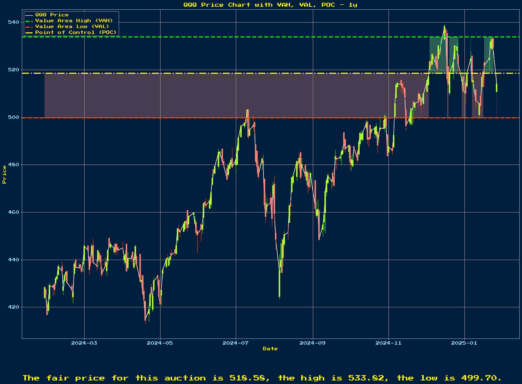Screen dimensions: 522x384
Task: Click the yellow POC legend line sample
Action: pyautogui.click(x=29, y=32)
